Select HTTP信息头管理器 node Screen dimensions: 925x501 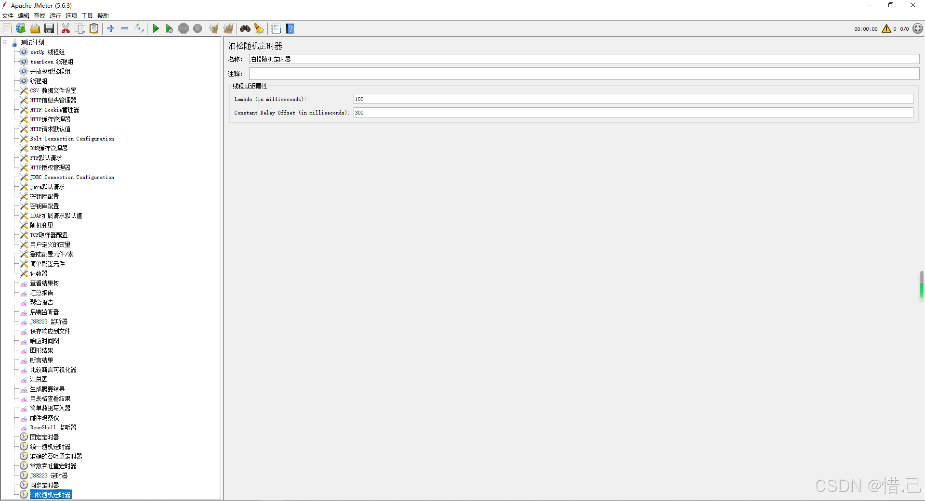(53, 100)
